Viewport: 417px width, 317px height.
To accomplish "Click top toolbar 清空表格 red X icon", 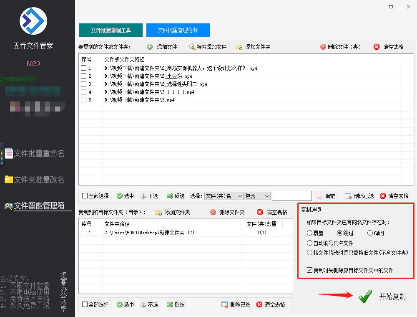I will coord(376,47).
